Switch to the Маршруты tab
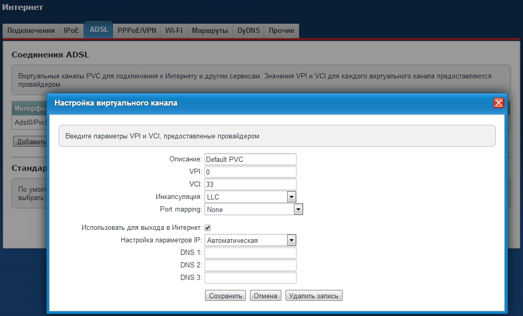This screenshot has height=316, width=523. pyautogui.click(x=210, y=31)
